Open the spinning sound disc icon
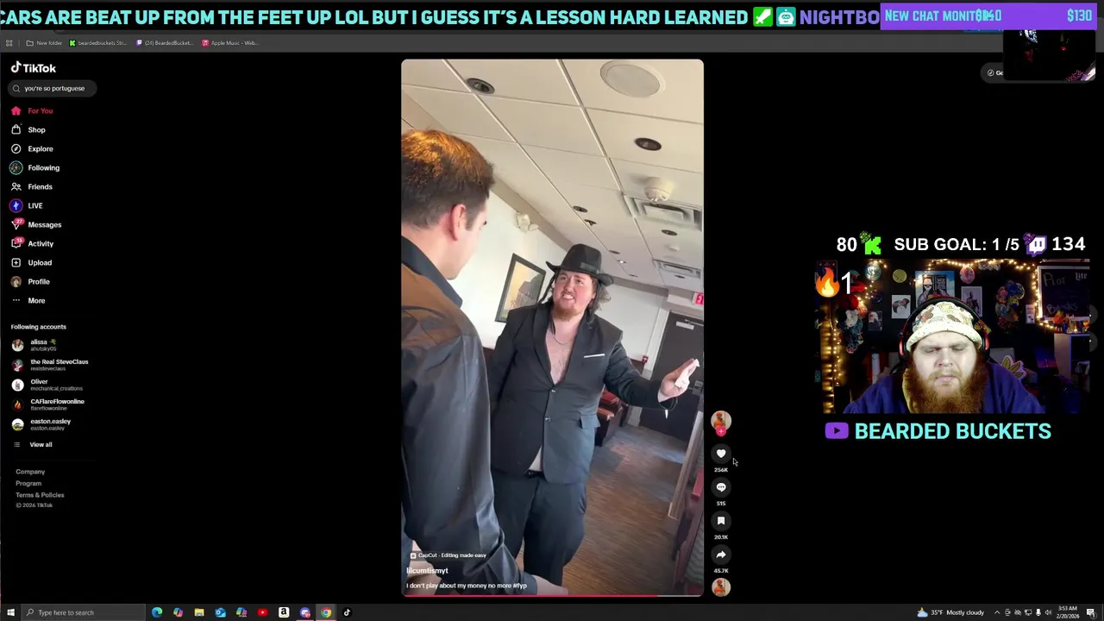Image resolution: width=1104 pixels, height=621 pixels. tap(721, 587)
